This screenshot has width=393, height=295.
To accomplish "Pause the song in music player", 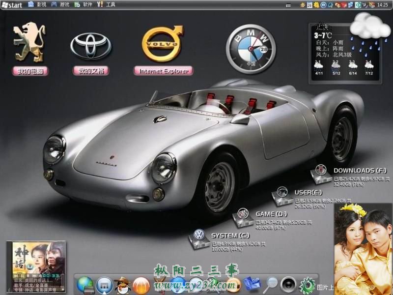I will (x=22, y=276).
